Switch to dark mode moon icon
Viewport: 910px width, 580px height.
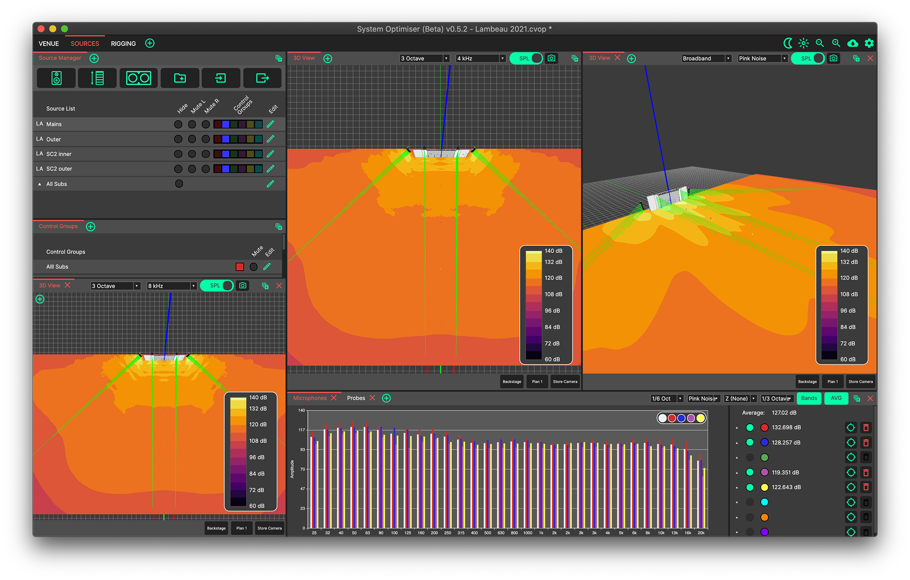[788, 43]
